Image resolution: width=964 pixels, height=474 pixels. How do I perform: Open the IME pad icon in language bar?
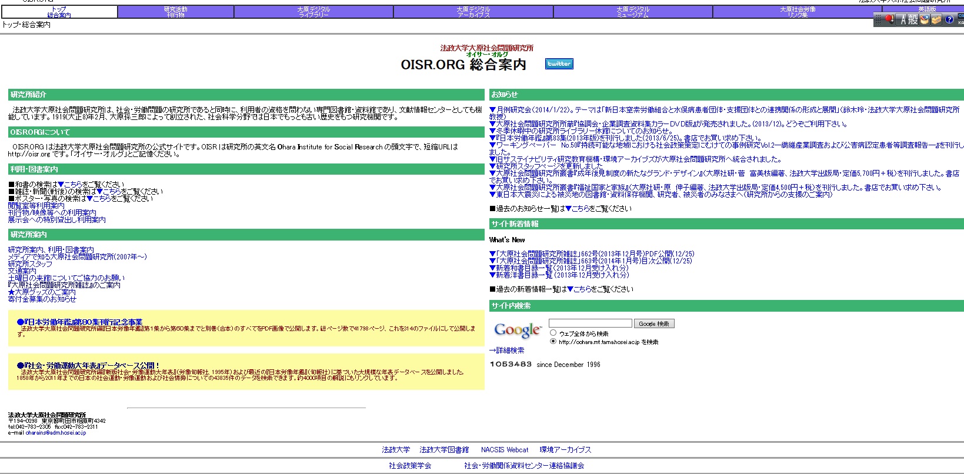tap(925, 19)
